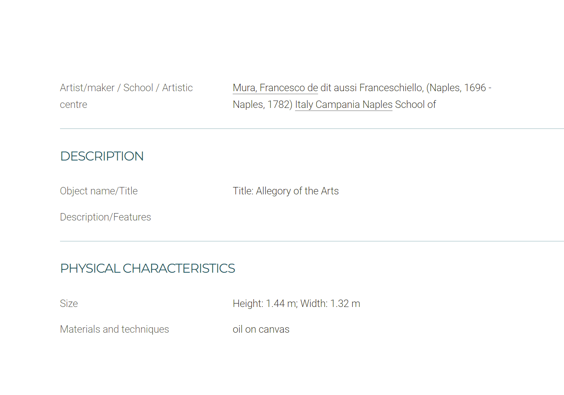Click the Width: 1.32 m value

point(331,303)
